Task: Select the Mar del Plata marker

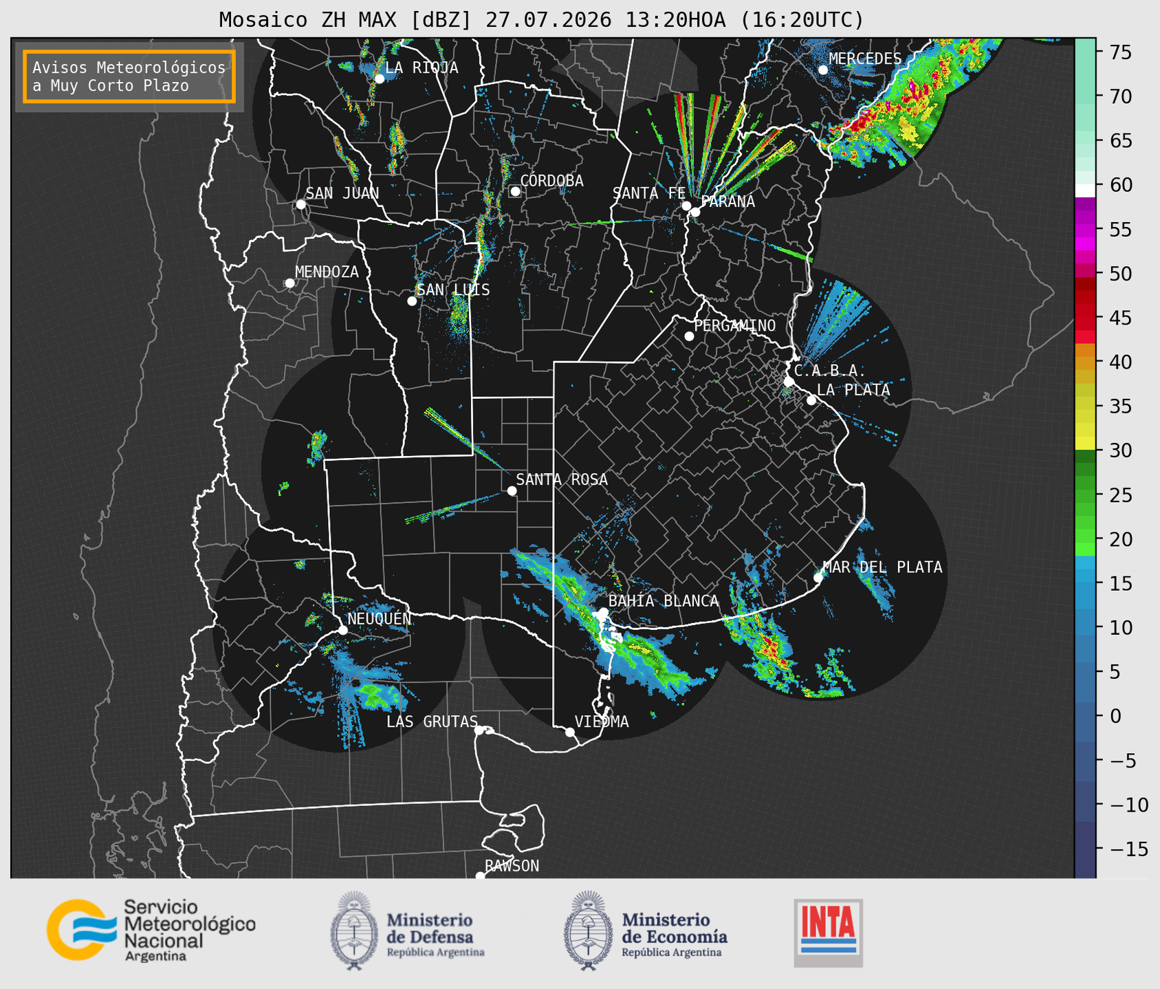Action: click(818, 578)
